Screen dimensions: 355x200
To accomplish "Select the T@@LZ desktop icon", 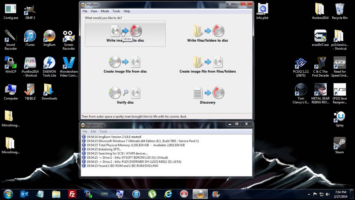I will tap(30, 92).
